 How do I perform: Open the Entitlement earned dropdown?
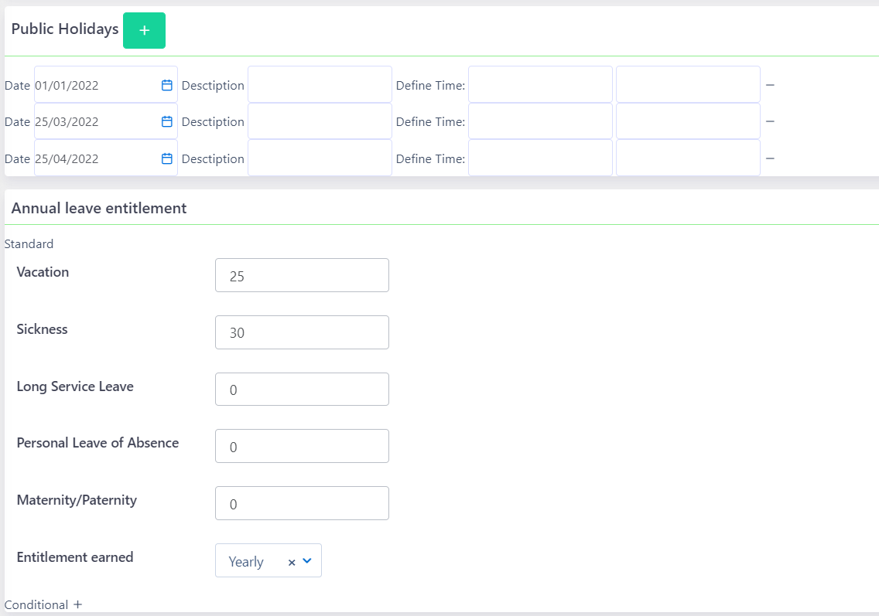(307, 562)
